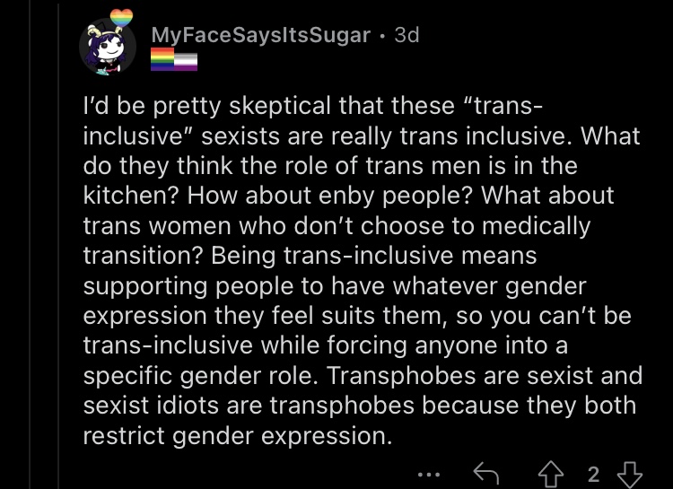Select the rainbow pride flag flair

[162, 59]
